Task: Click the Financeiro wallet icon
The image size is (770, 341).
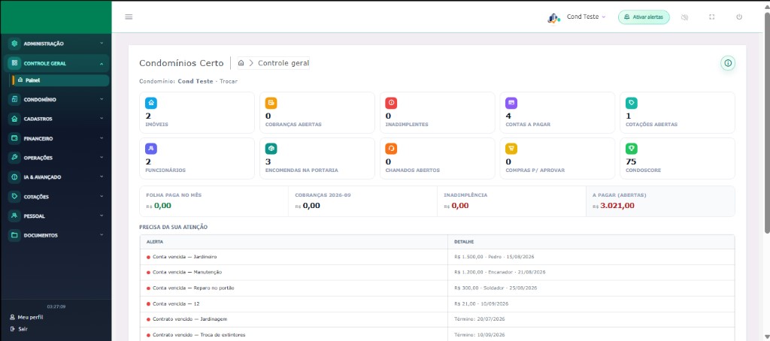Action: [x=14, y=138]
